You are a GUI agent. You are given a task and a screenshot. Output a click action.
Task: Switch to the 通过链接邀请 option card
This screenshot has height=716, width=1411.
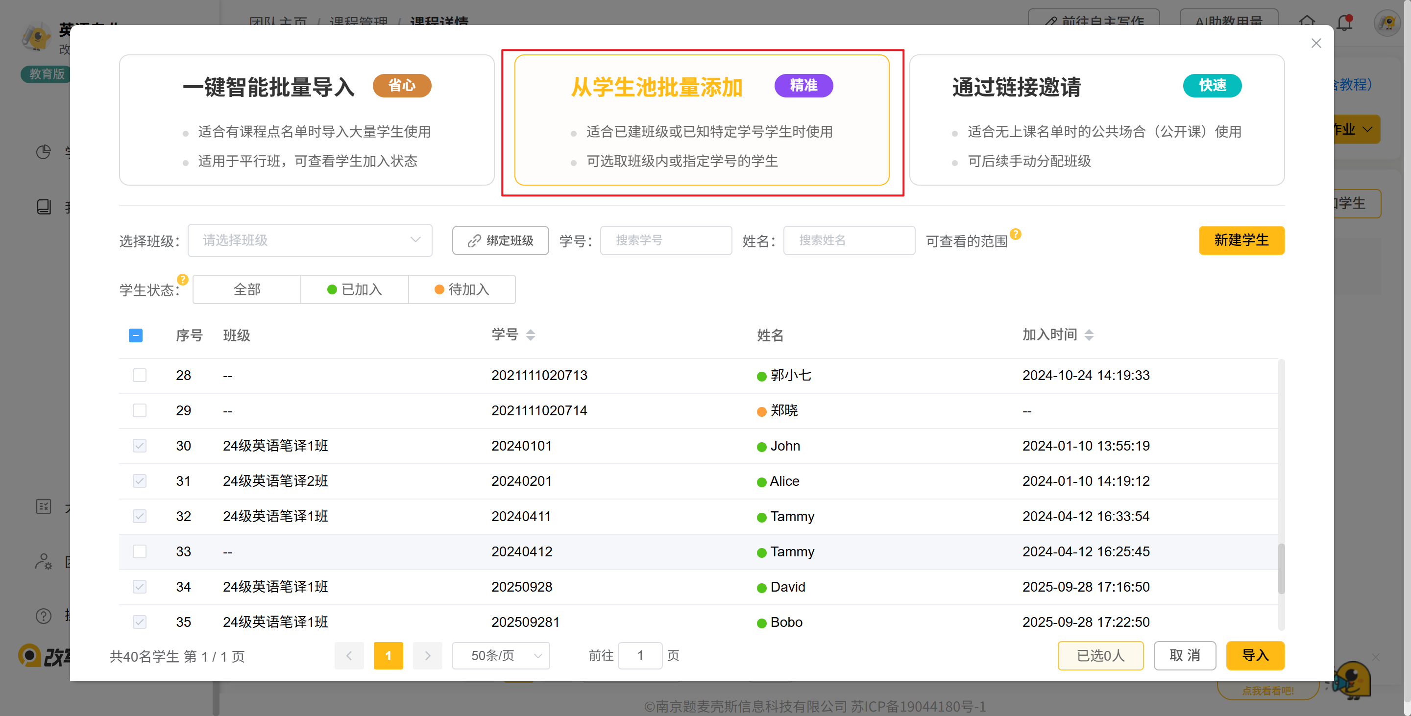pyautogui.click(x=1096, y=120)
